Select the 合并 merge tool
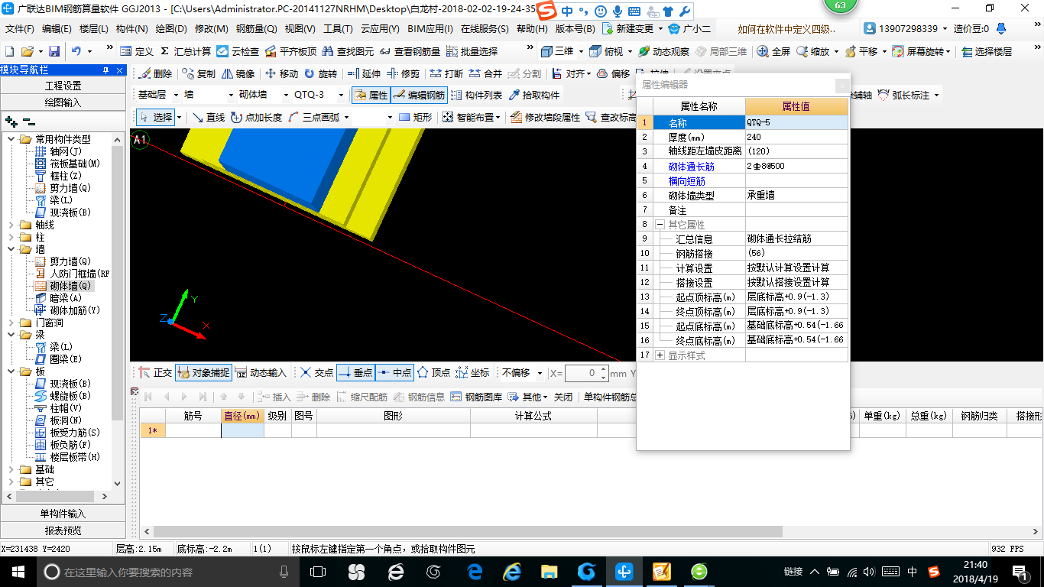1044x587 pixels. (x=485, y=73)
